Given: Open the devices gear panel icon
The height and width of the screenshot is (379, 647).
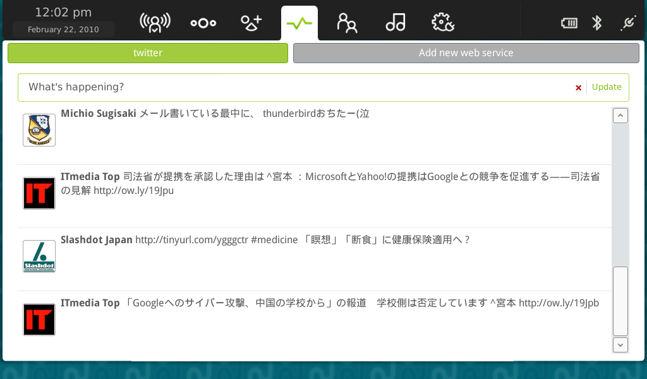Looking at the screenshot, I should [x=443, y=22].
